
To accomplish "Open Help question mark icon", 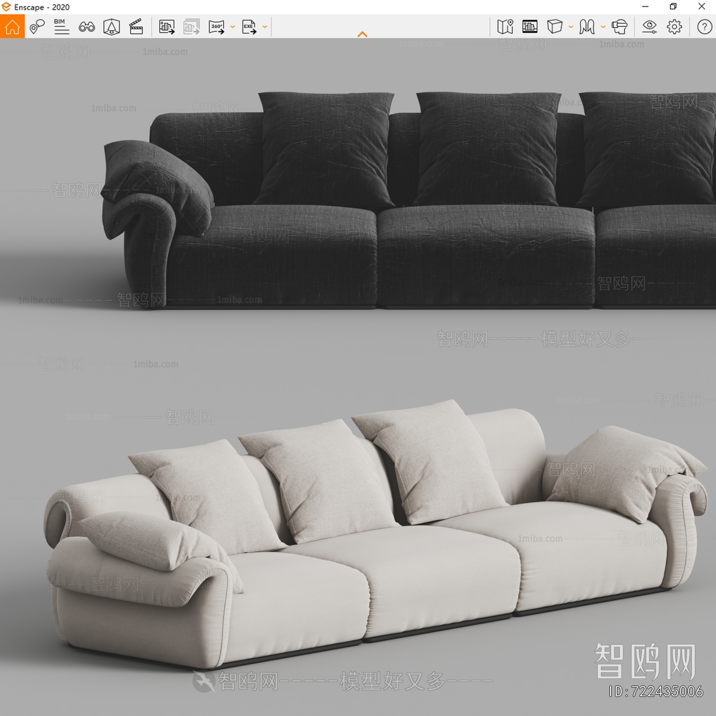I will click(x=704, y=27).
